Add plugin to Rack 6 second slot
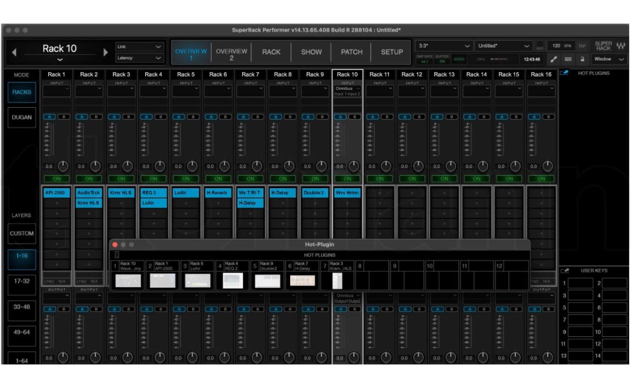The image size is (631, 390). pos(218,203)
